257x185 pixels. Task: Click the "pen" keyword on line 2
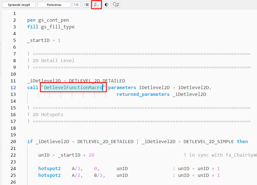[x=31, y=20]
